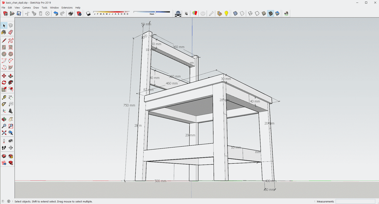Choose the Freehand drawing tool
The height and width of the screenshot is (204, 379).
[x=11, y=40]
